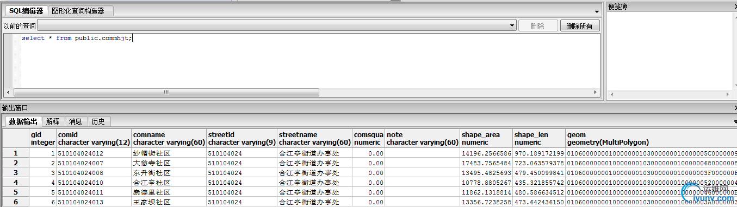The width and height of the screenshot is (737, 207).
Task: Click shape_len cell 723.063579378
Action: [538, 163]
